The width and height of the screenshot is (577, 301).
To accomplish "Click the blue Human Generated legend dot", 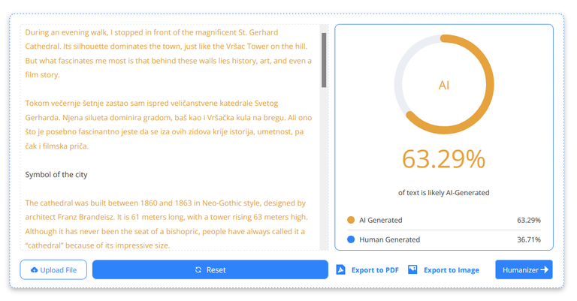I will click(351, 240).
